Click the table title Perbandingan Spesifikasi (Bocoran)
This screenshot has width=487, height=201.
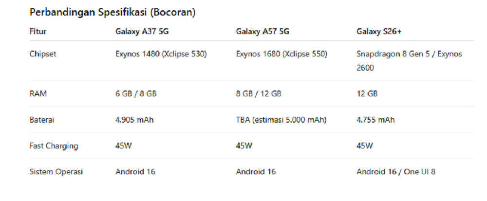point(112,13)
